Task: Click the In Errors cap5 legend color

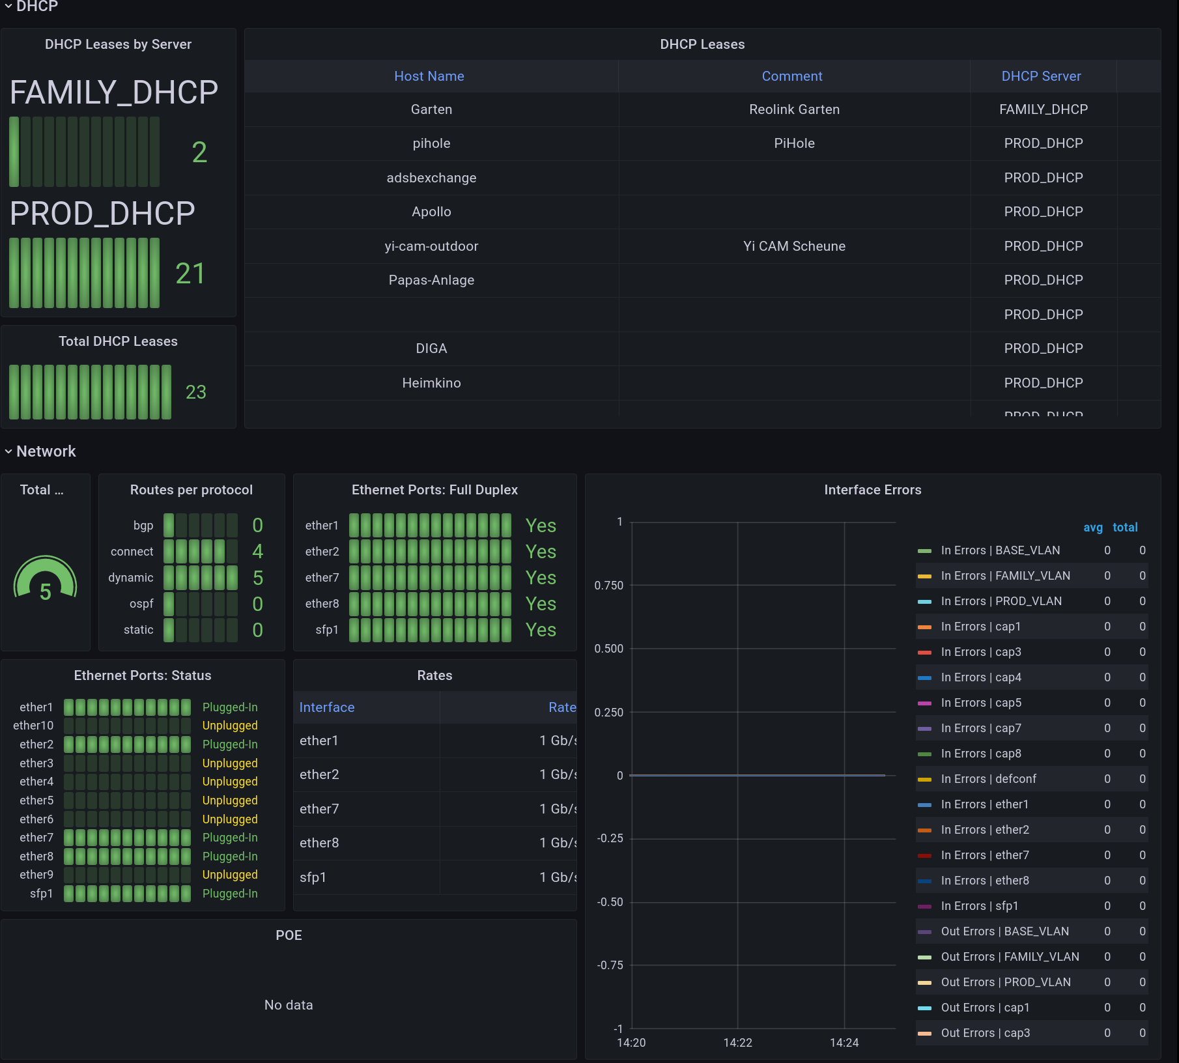Action: [x=924, y=703]
